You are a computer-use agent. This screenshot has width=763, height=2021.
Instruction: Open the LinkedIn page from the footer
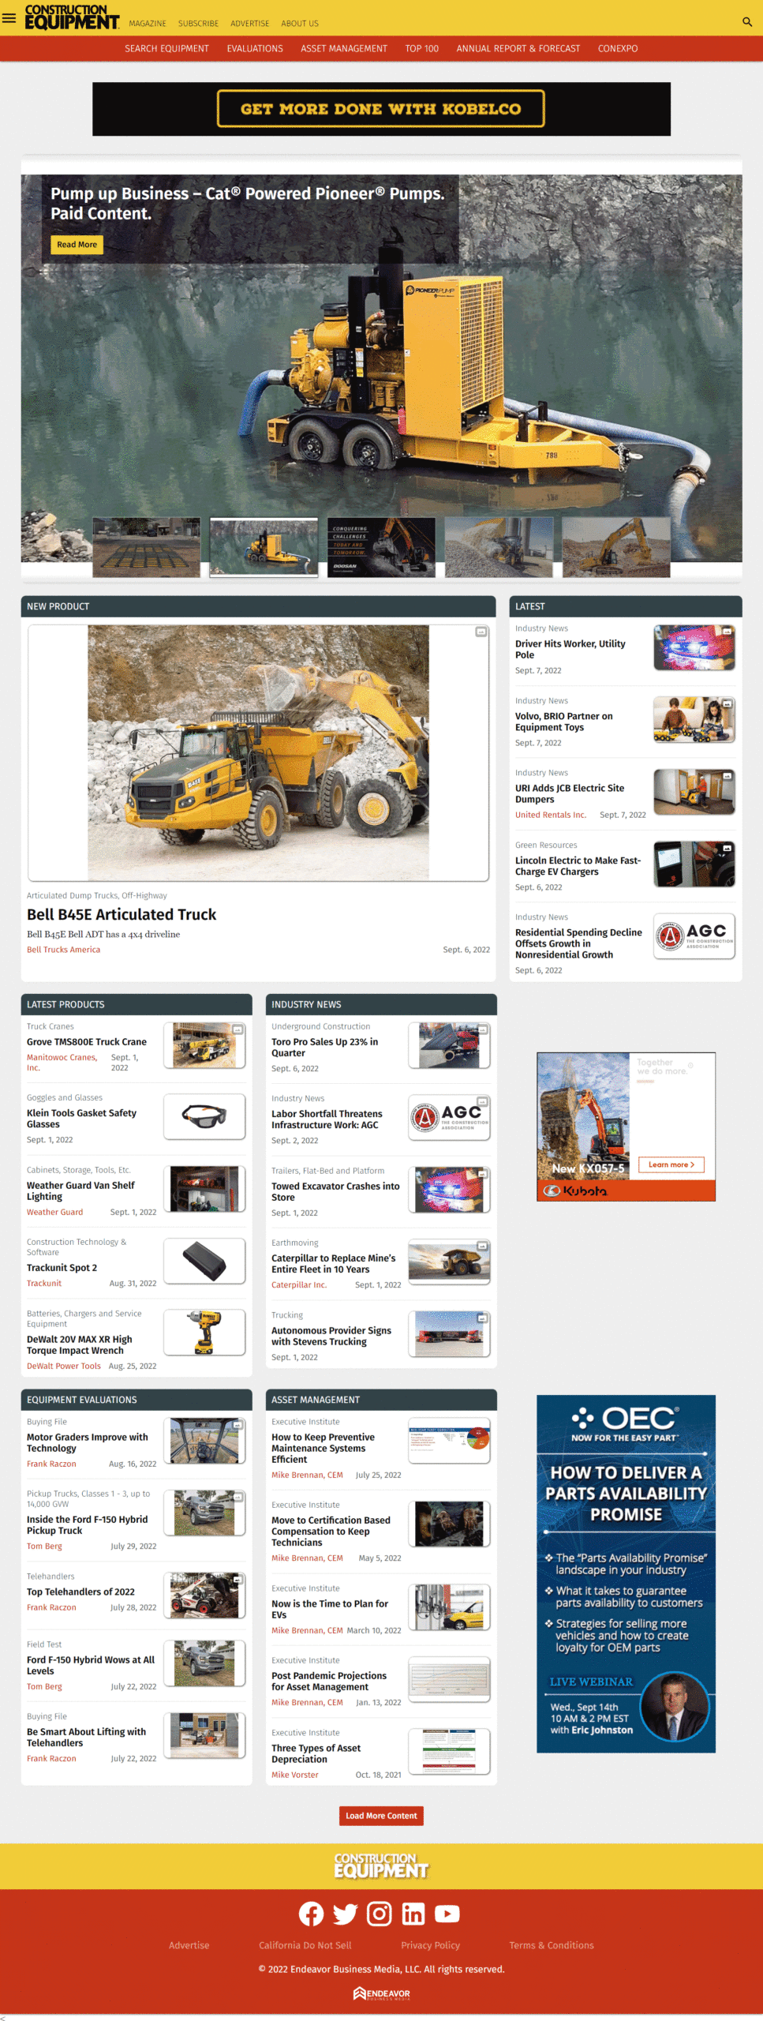pyautogui.click(x=413, y=1913)
